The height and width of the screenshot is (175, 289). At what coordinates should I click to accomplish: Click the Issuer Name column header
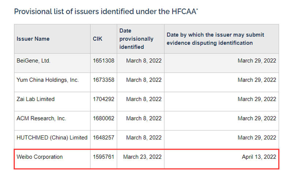33,39
